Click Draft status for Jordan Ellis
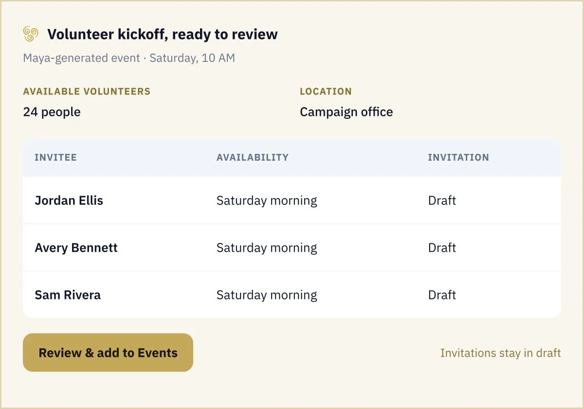The height and width of the screenshot is (409, 584). pyautogui.click(x=442, y=200)
